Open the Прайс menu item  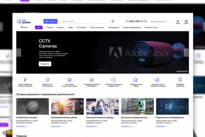[71, 27]
